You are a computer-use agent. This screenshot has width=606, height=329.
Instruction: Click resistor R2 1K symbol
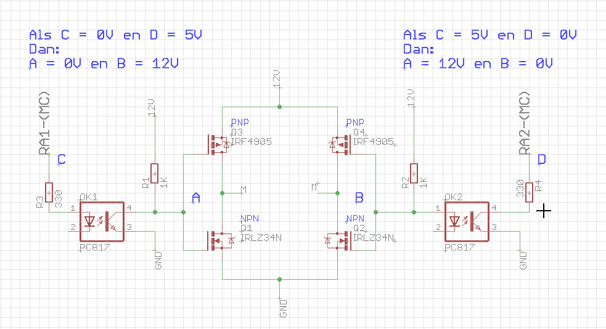click(x=414, y=173)
